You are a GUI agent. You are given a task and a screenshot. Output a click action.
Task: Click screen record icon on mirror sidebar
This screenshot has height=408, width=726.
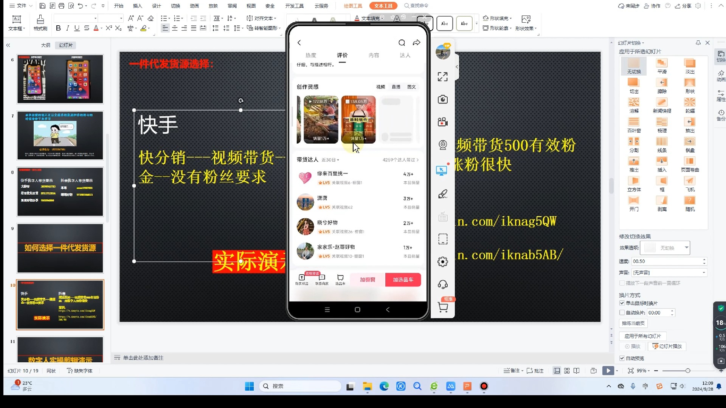(x=442, y=122)
